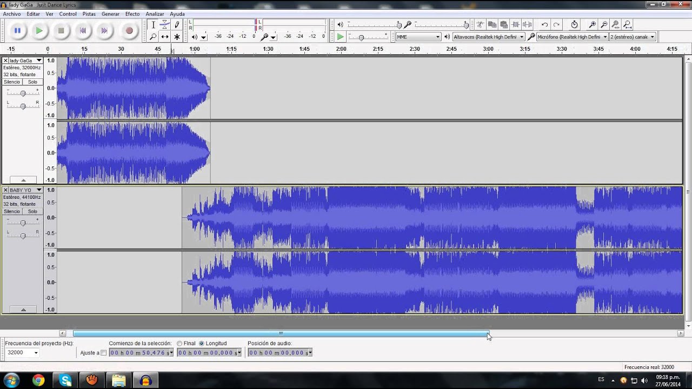The width and height of the screenshot is (692, 389).
Task: Open the Control menu
Action: coord(68,14)
